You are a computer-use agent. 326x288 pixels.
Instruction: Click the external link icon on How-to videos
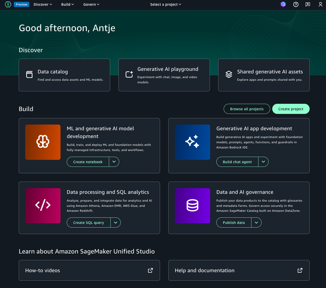150,270
